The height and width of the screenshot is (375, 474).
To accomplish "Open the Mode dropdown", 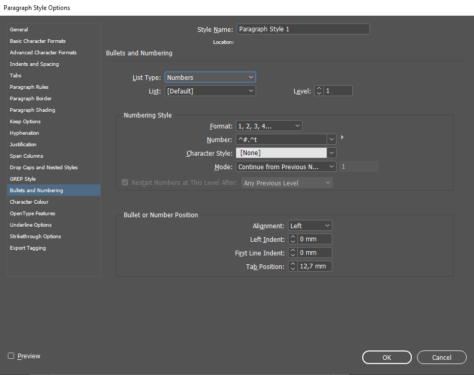I will click(286, 167).
